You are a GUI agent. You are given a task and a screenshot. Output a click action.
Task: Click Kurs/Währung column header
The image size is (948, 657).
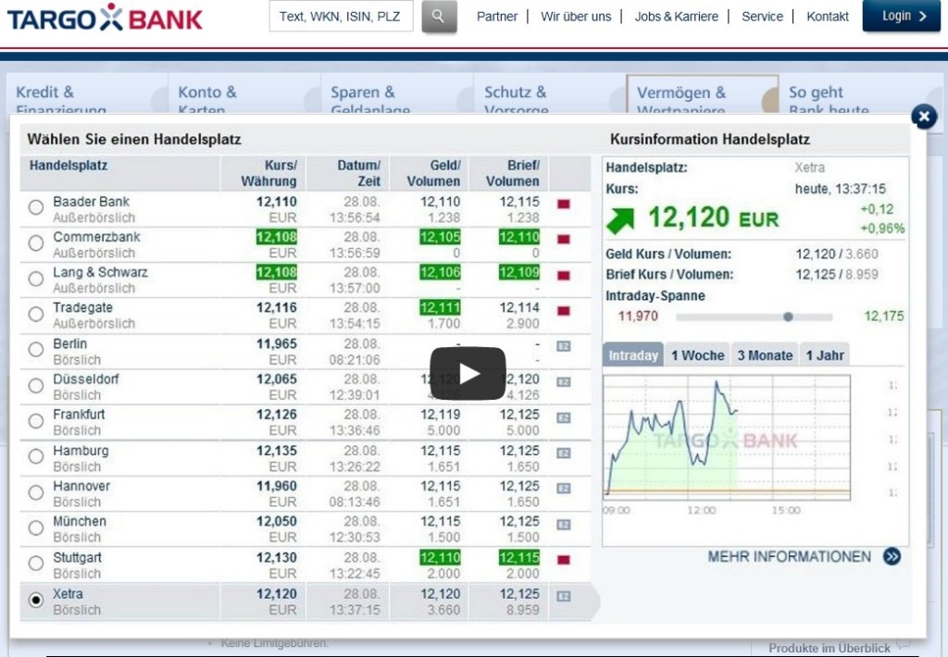(x=263, y=173)
